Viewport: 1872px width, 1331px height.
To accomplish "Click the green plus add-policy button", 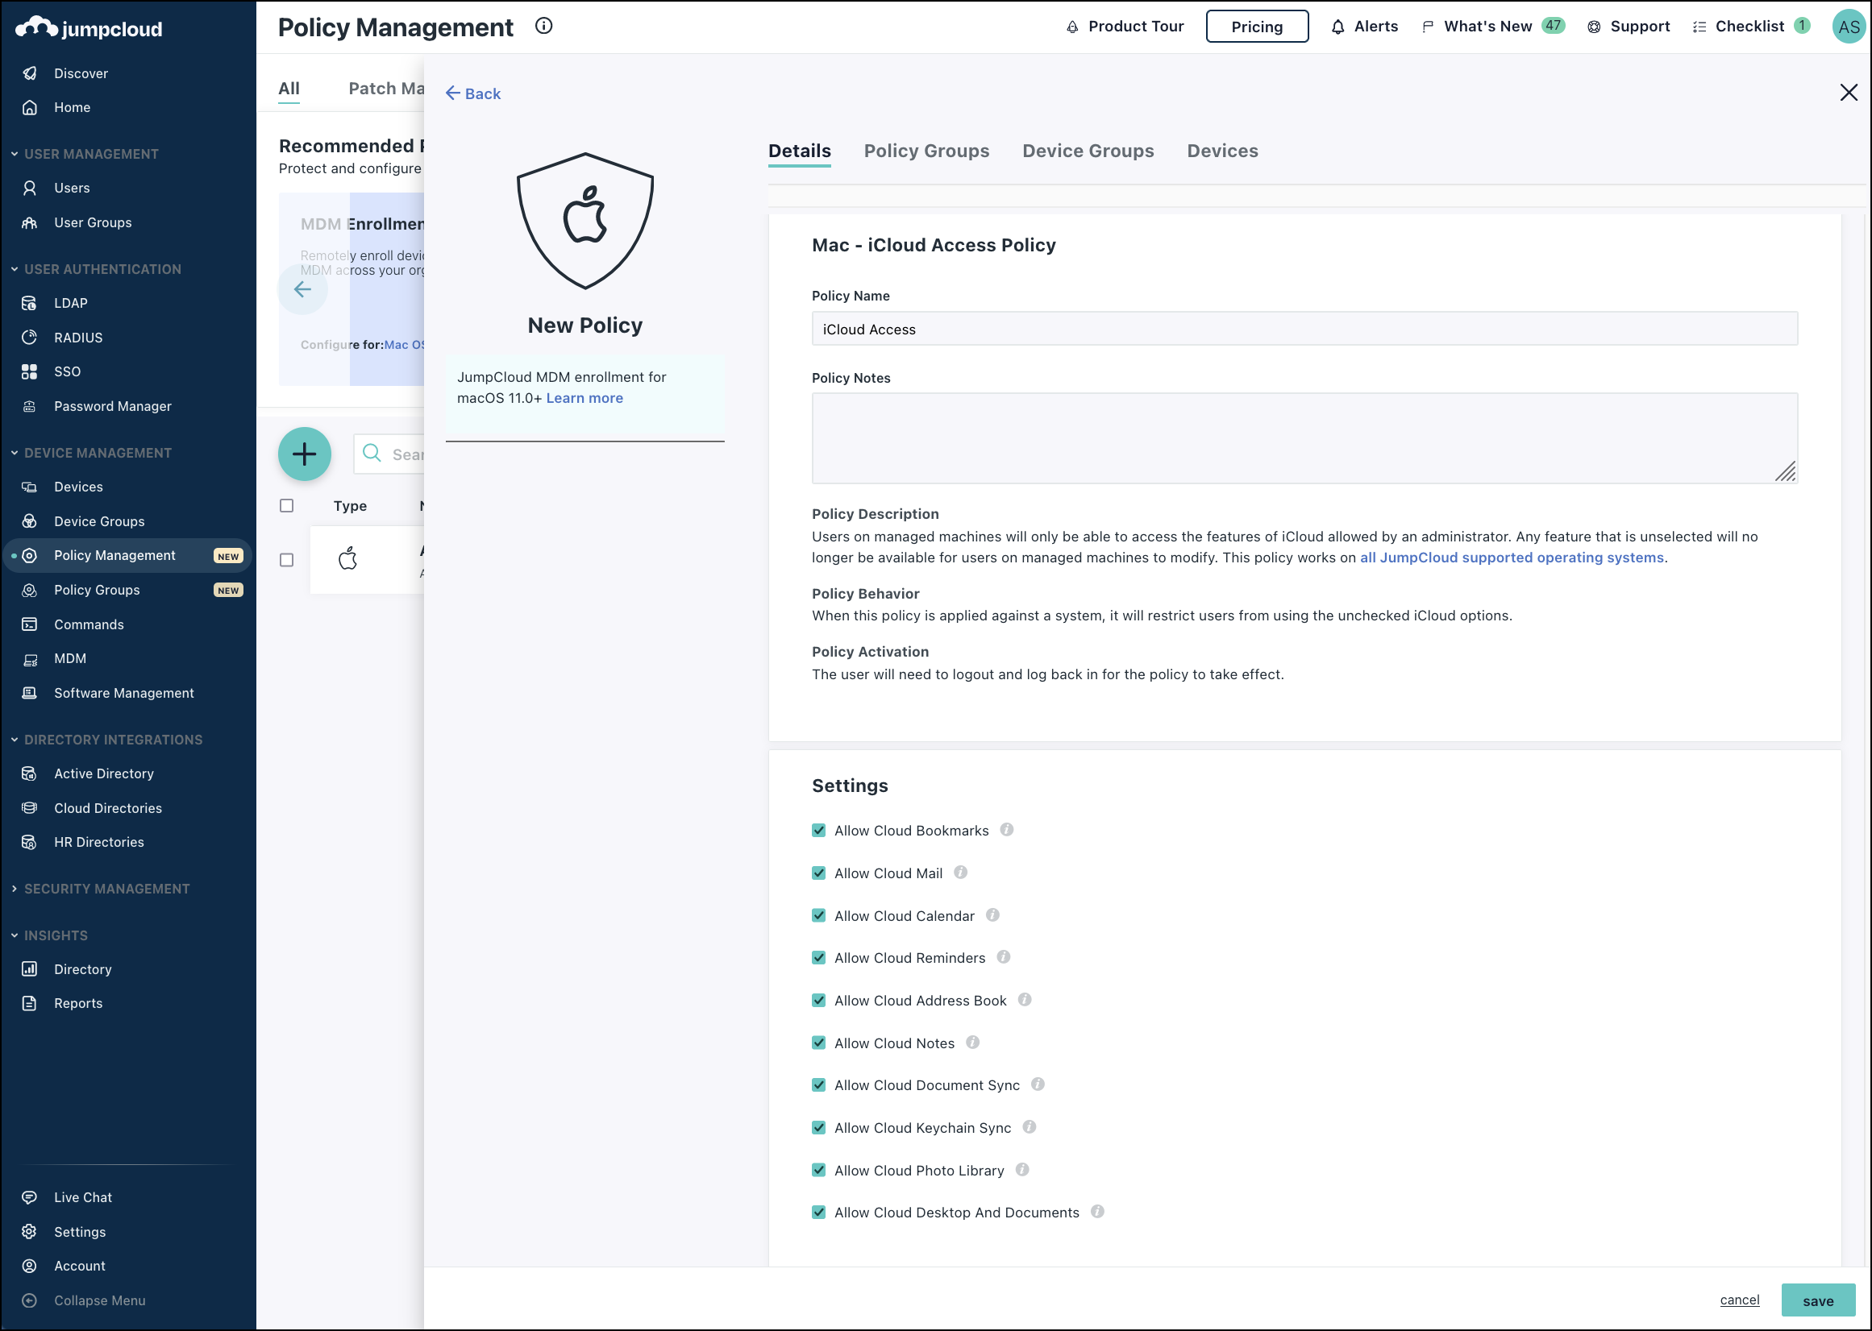I will coord(304,454).
